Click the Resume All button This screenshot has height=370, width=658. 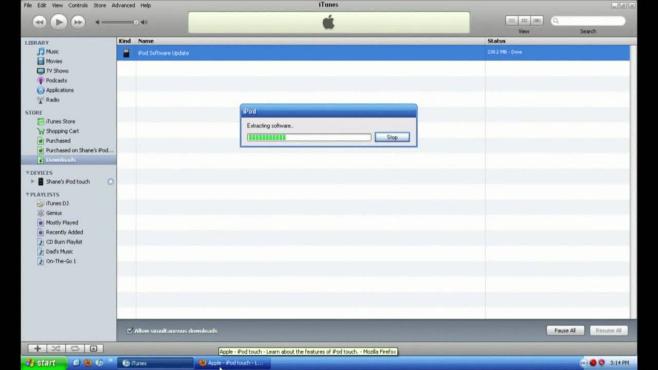(x=608, y=330)
